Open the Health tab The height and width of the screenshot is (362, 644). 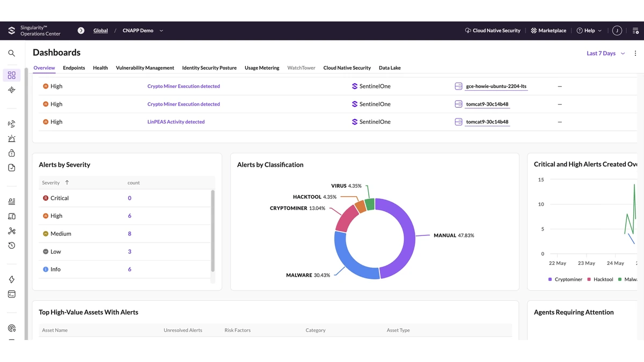pyautogui.click(x=100, y=68)
